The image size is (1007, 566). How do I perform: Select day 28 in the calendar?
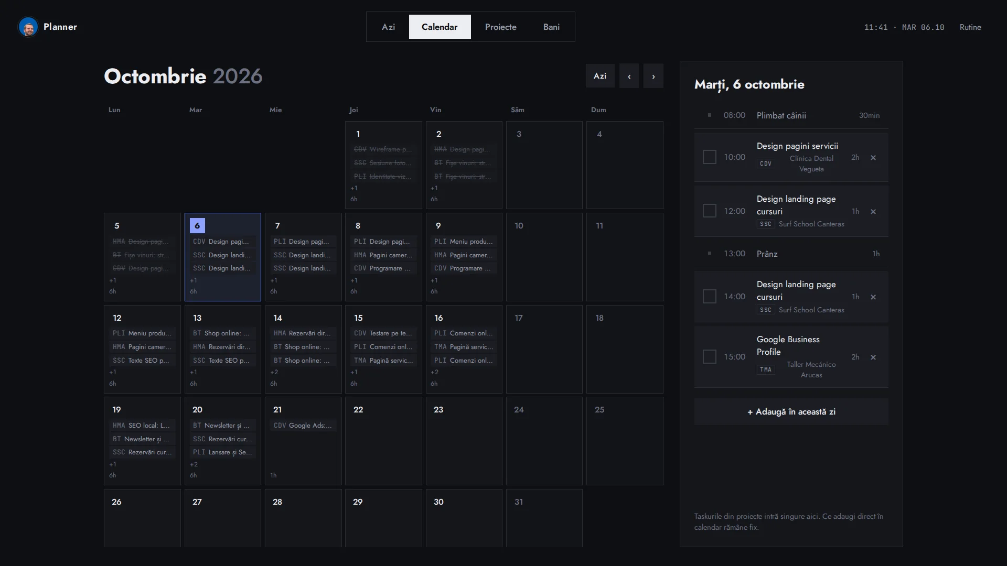(x=303, y=518)
